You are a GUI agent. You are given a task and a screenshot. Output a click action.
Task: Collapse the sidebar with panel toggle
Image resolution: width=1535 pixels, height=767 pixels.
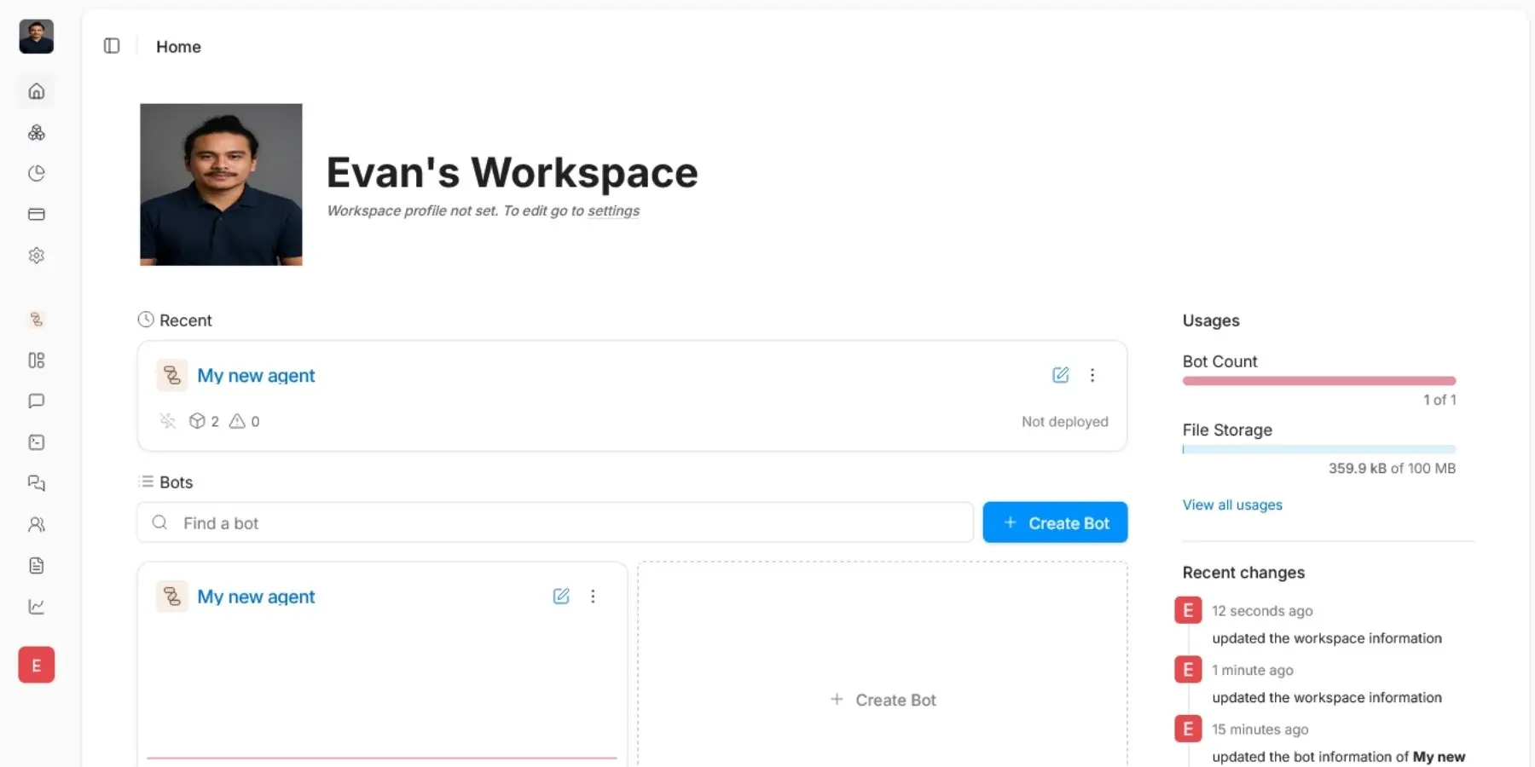111,46
